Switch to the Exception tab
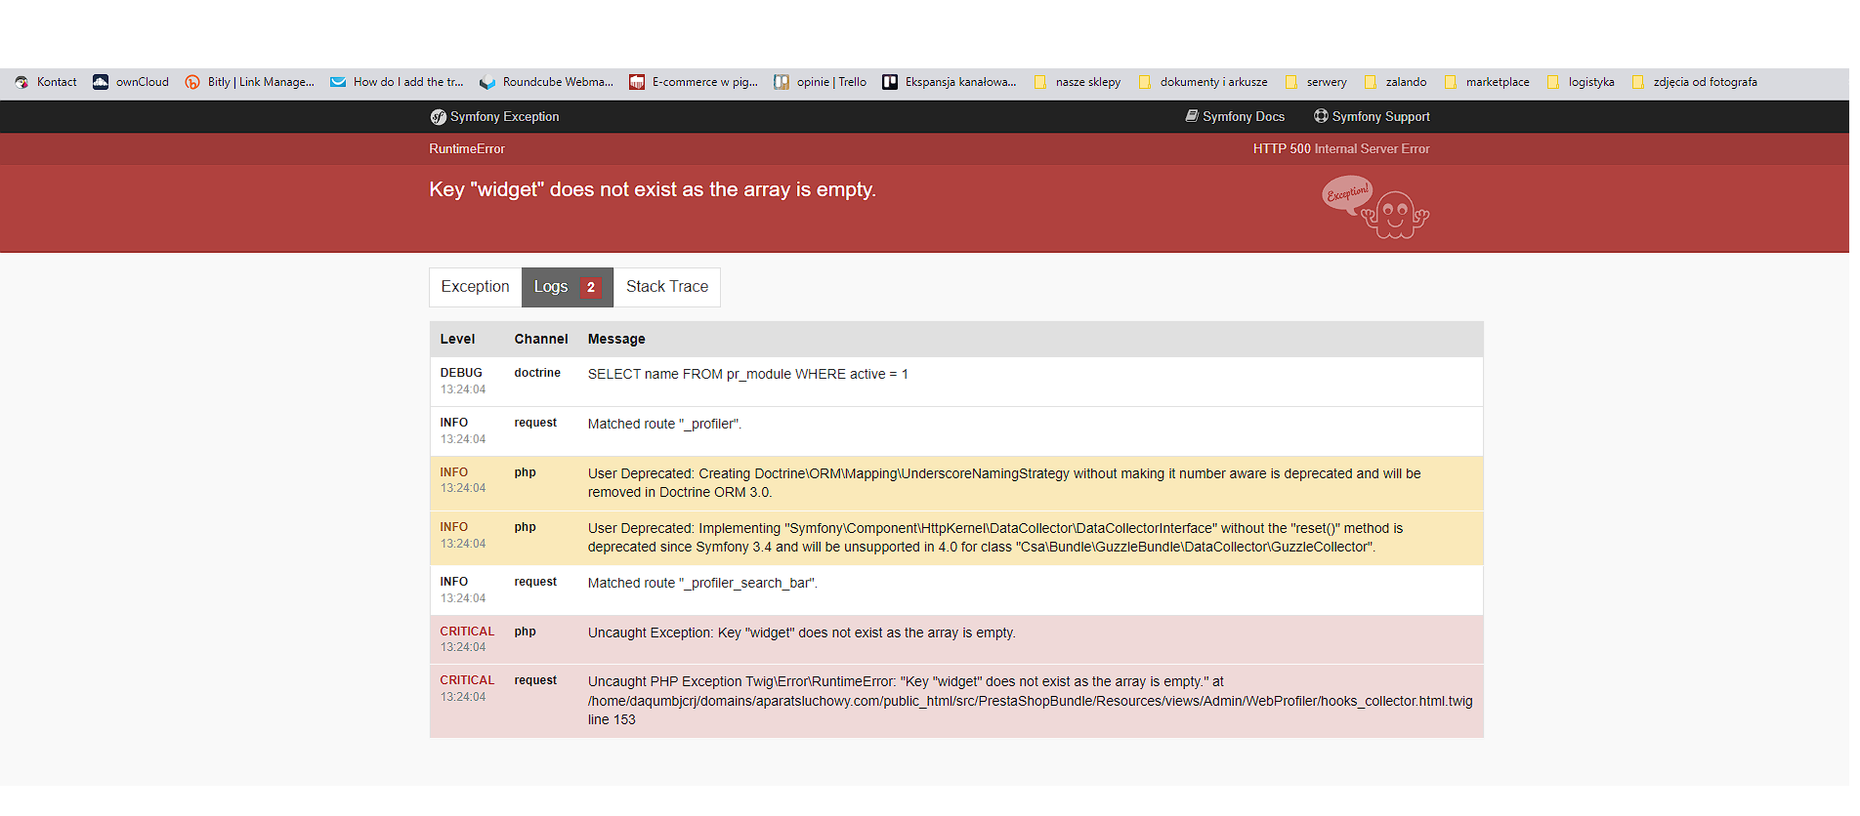 coord(475,287)
